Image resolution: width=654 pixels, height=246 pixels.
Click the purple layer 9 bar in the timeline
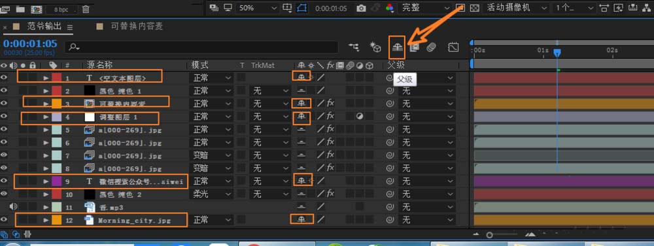pyautogui.click(x=564, y=181)
